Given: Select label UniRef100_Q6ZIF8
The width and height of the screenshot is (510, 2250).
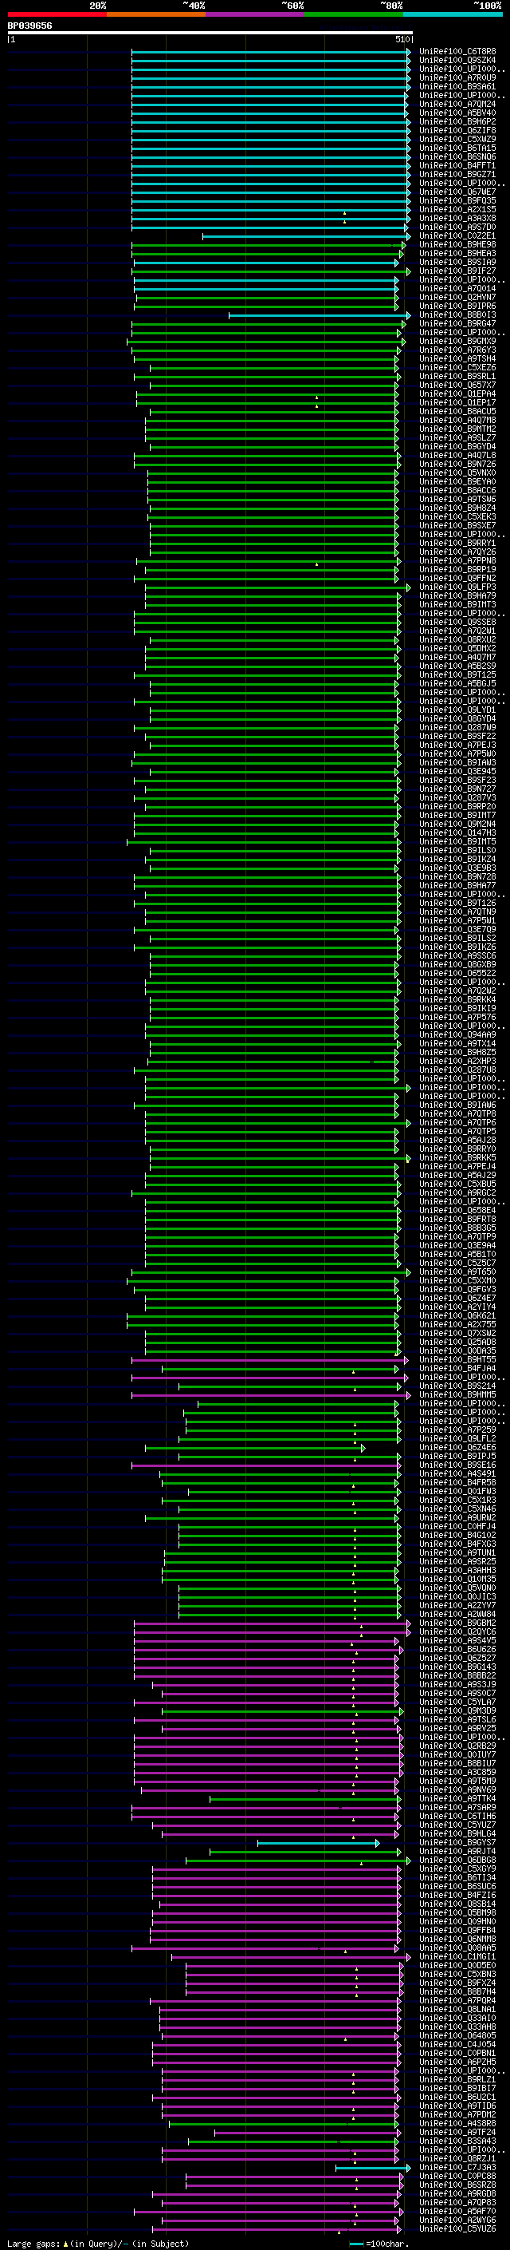Looking at the screenshot, I should point(457,130).
